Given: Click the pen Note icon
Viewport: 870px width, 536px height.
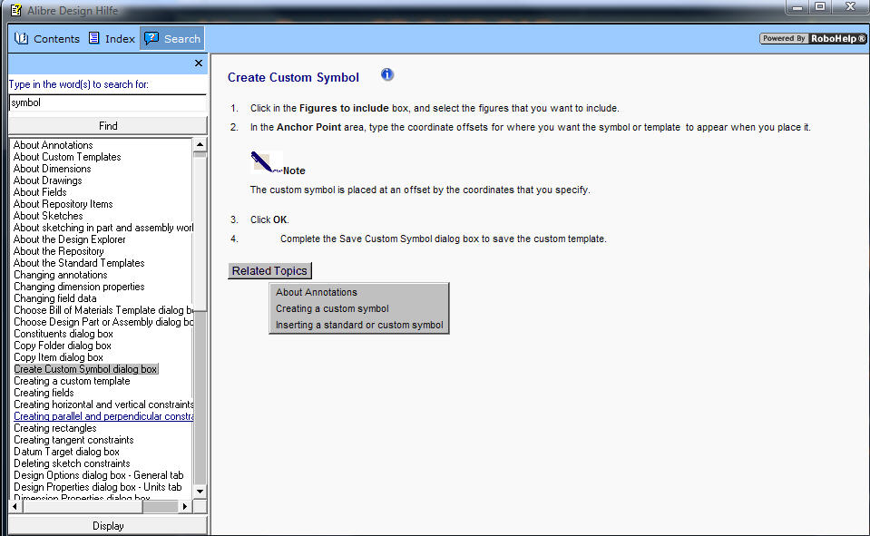Looking at the screenshot, I should tap(265, 162).
